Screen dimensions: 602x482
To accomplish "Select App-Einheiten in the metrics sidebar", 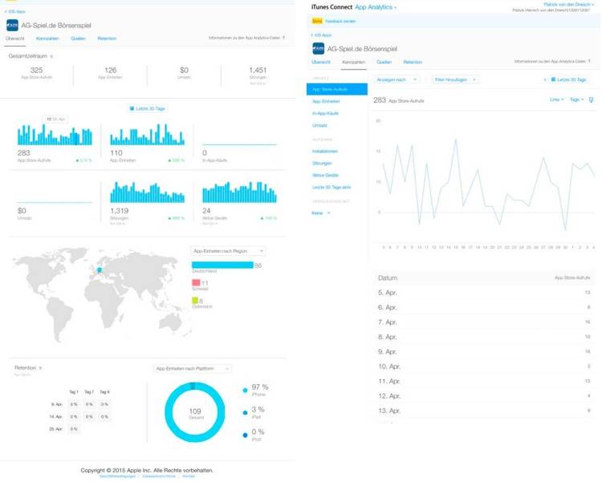I will point(326,101).
